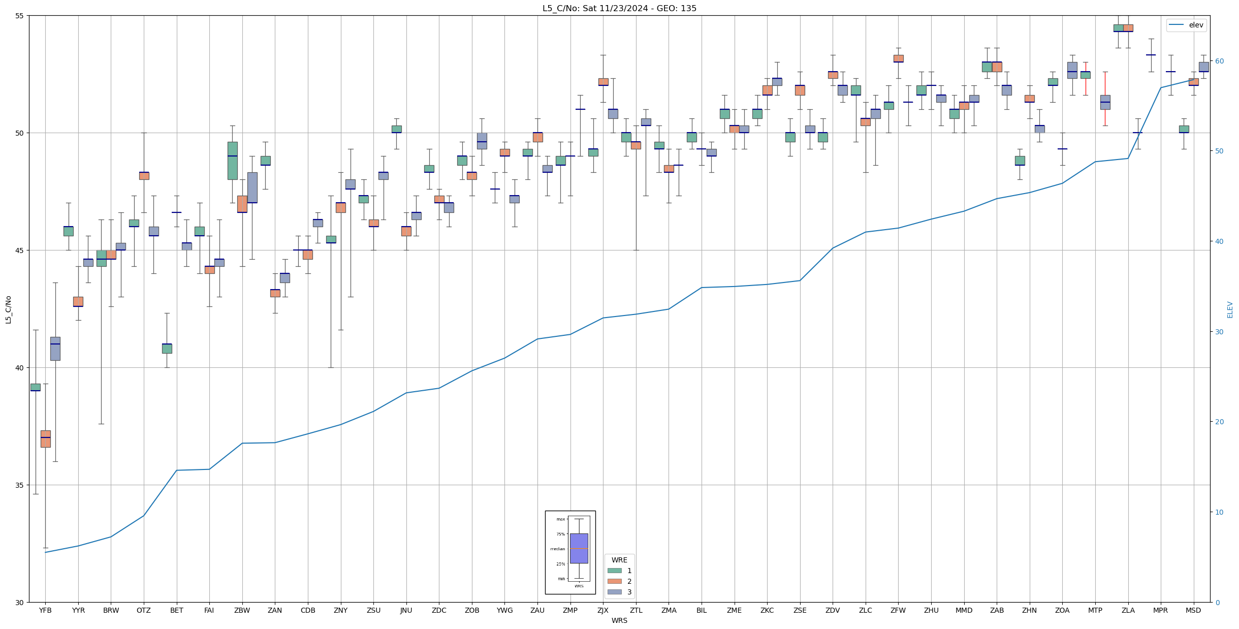The image size is (1239, 629).
Task: Click the green WRE 1 legend swatch
Action: click(614, 571)
